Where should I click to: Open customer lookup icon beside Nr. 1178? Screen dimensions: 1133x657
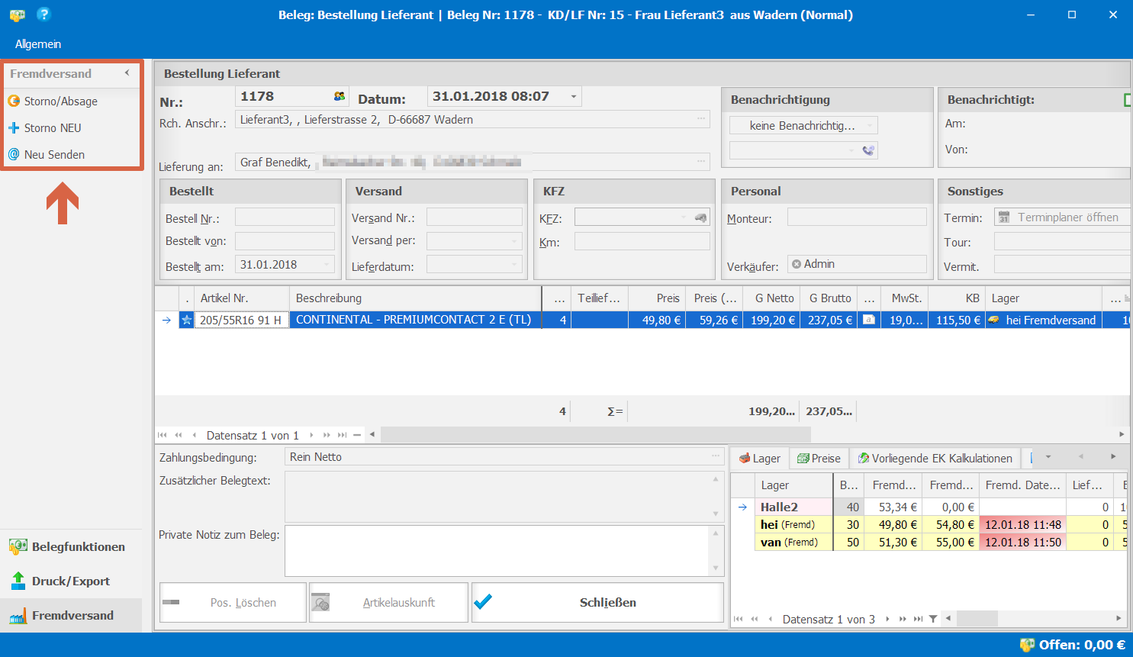(340, 96)
